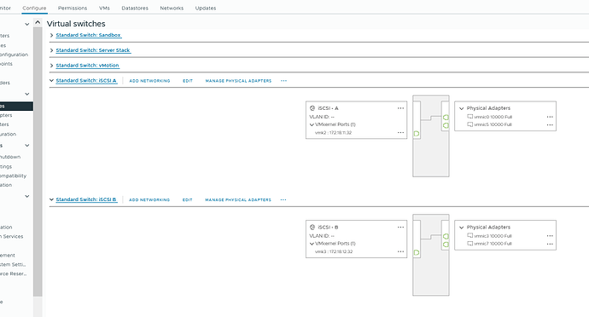589x317 pixels.
Task: Open Standard Switch: iSCSI B link
Action: tap(86, 199)
